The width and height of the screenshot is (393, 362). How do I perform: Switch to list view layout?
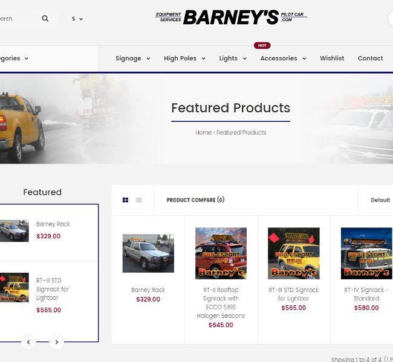tap(139, 200)
